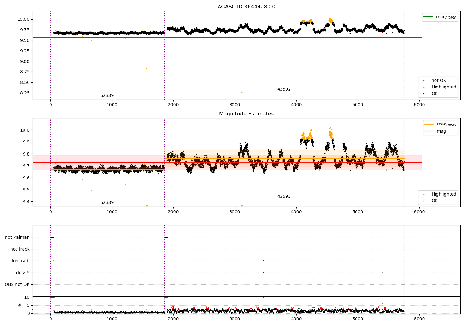Click the 'not track' axis label

tap(20, 249)
